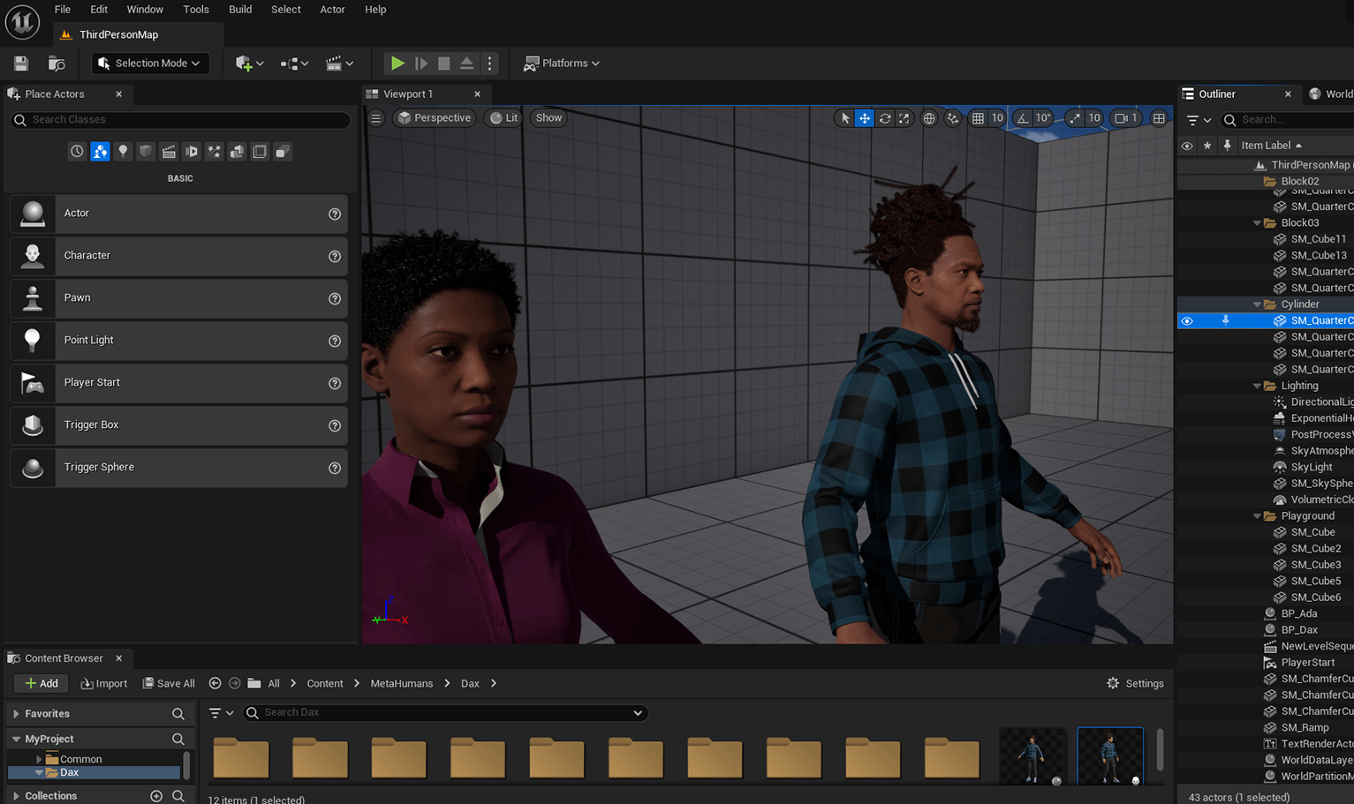Open the Build menu

coord(240,10)
